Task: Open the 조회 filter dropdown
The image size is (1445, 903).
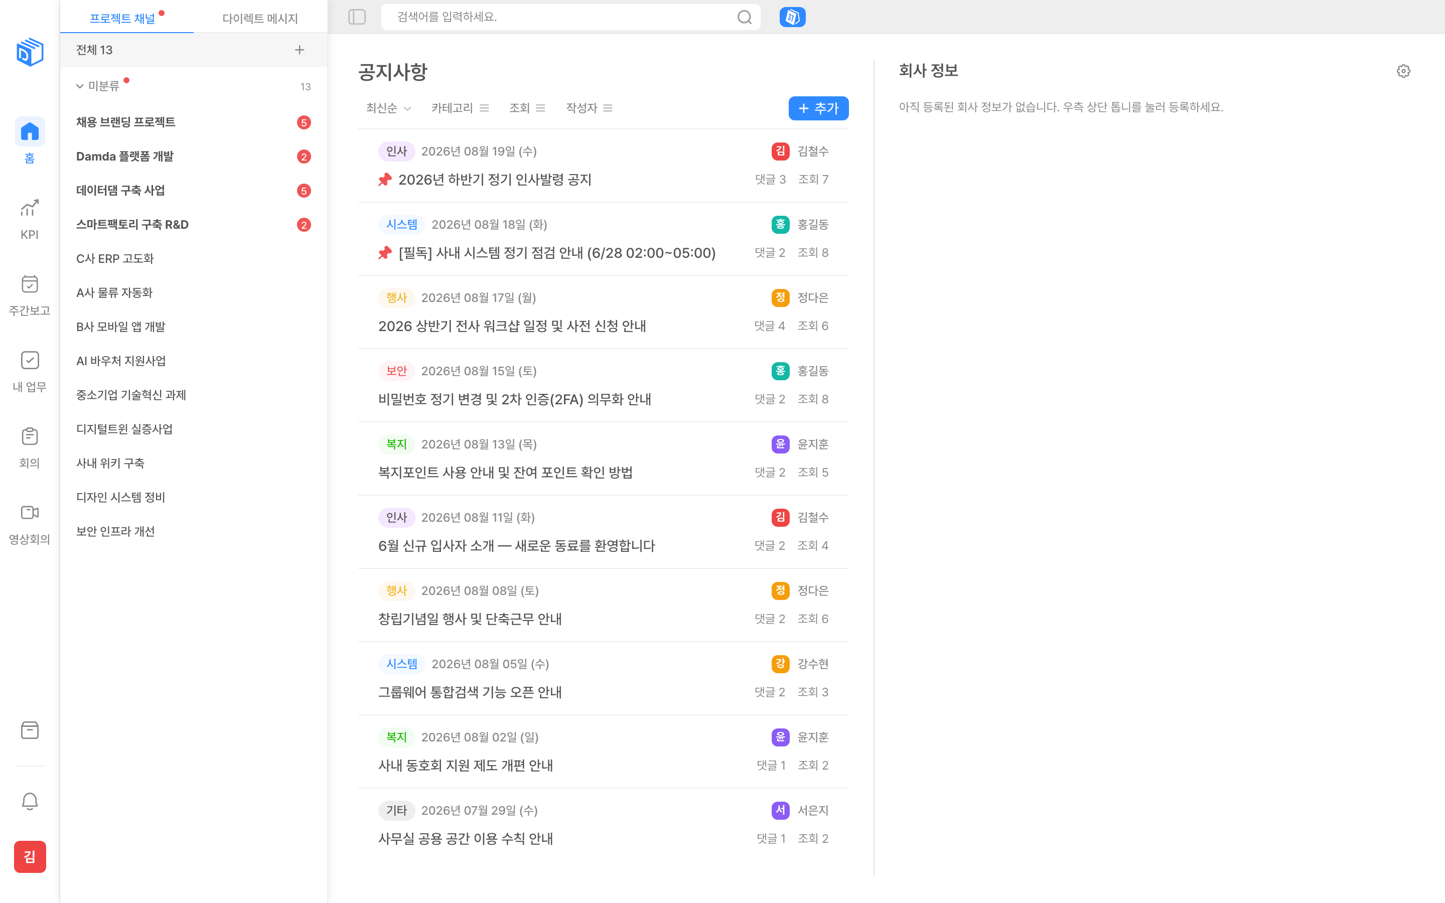Action: coord(527,108)
